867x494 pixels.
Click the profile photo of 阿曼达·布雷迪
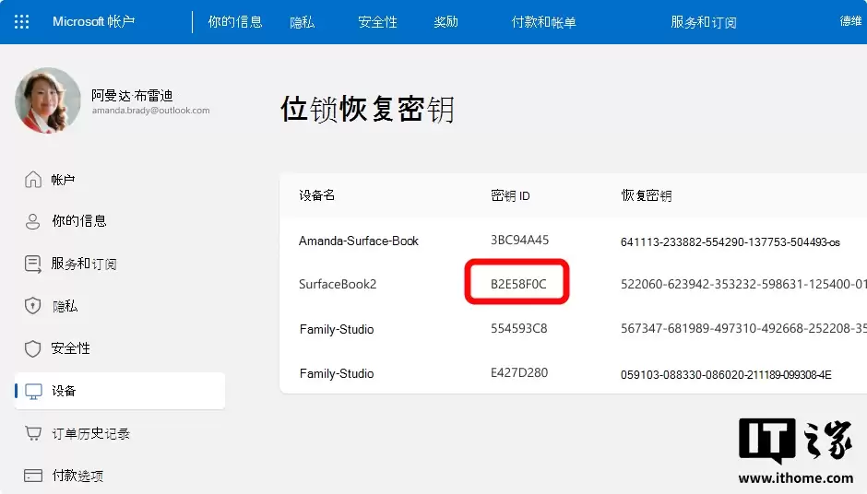pyautogui.click(x=48, y=100)
